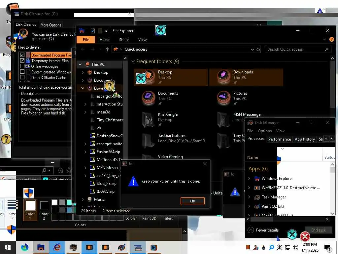This screenshot has width=338, height=254.
Task: Open the Downloads frequent folder icon
Action: [223, 77]
